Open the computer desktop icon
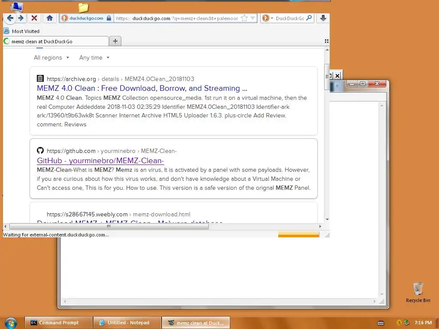Screen dimensions: 439x329 (x=17, y=7)
